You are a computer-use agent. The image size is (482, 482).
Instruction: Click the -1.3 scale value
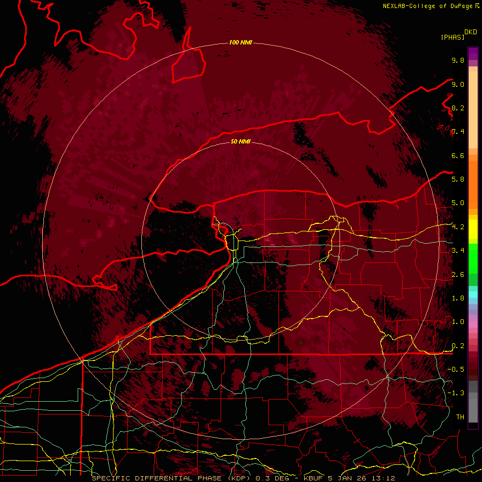click(x=456, y=393)
